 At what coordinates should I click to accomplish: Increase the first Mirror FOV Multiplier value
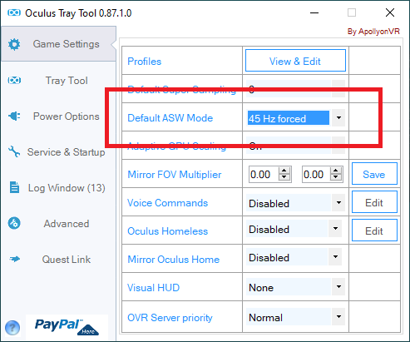pos(284,171)
